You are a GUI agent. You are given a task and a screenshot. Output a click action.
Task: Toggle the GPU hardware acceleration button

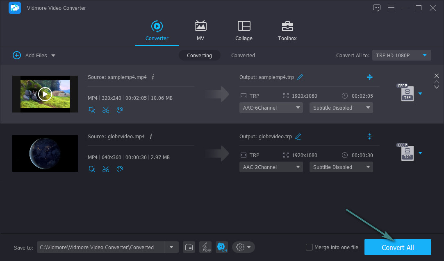click(222, 247)
